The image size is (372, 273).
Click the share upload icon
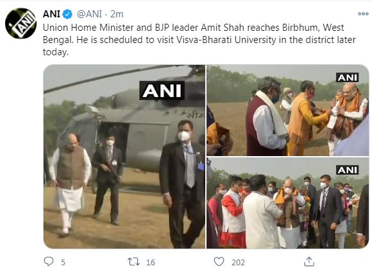(309, 261)
